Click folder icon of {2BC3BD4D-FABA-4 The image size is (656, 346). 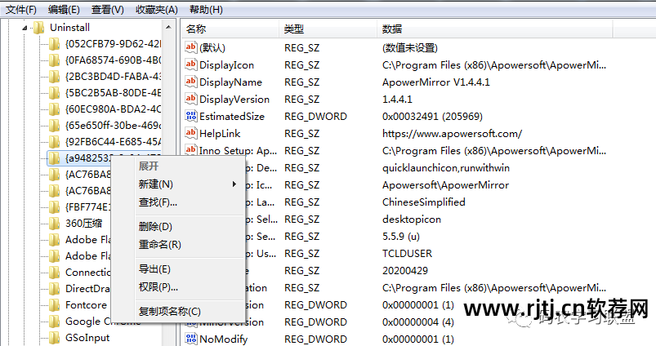coord(55,77)
